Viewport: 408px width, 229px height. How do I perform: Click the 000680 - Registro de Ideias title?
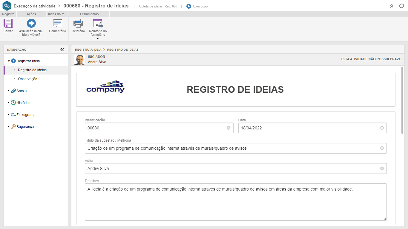pyautogui.click(x=96, y=6)
